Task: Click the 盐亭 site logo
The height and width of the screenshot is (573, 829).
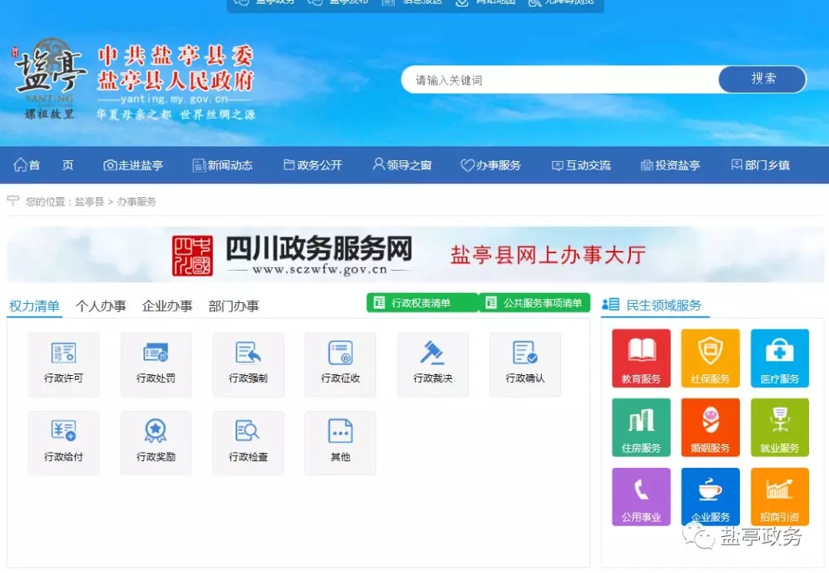Action: point(49,78)
